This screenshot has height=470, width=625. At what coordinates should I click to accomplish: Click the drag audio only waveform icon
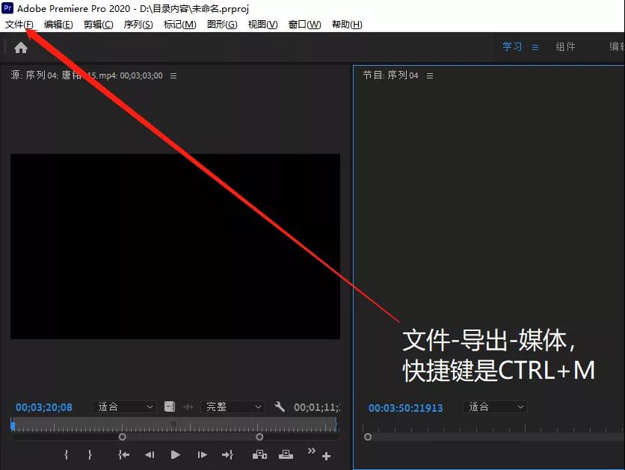[188, 406]
